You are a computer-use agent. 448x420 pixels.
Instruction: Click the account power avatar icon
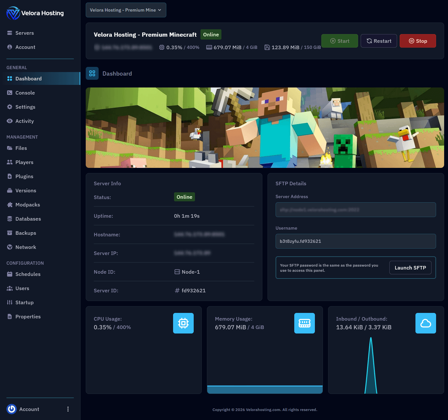12,409
